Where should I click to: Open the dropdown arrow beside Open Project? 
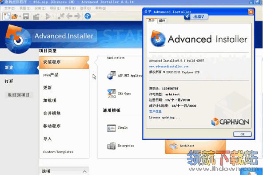20,16
